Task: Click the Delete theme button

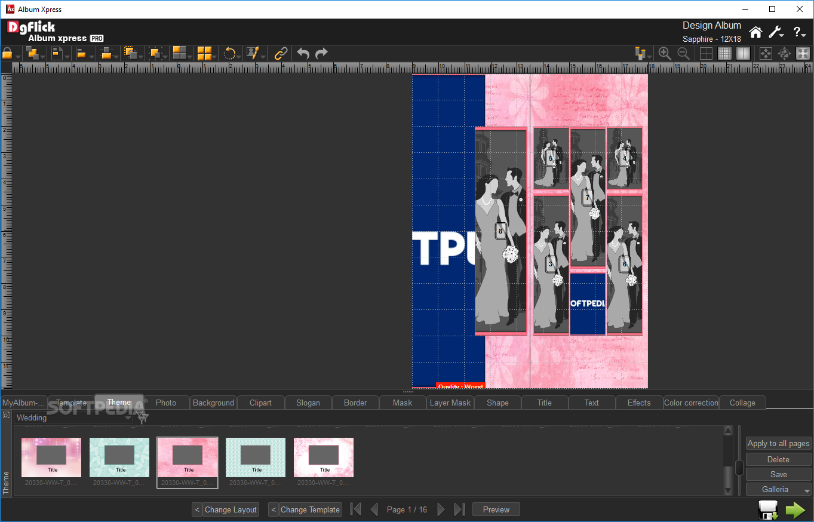Action: tap(779, 459)
